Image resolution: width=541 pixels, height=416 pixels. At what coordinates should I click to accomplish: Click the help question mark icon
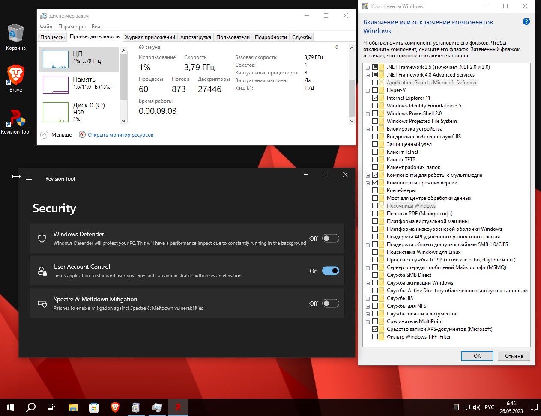pyautogui.click(x=526, y=22)
